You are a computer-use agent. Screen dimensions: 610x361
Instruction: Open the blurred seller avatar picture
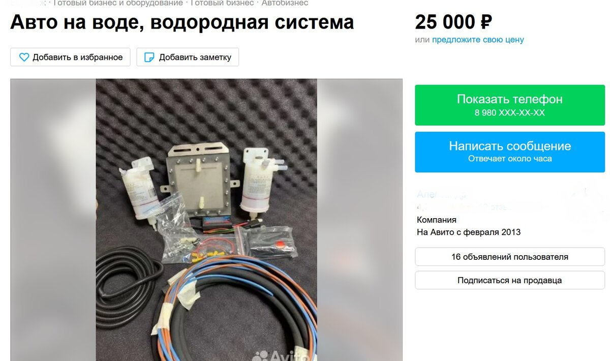click(585, 206)
